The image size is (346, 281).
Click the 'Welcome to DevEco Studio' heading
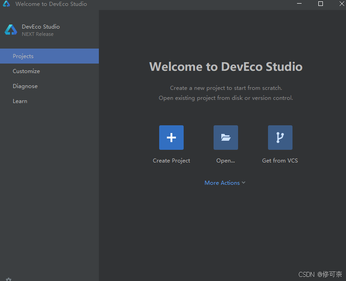click(x=226, y=66)
